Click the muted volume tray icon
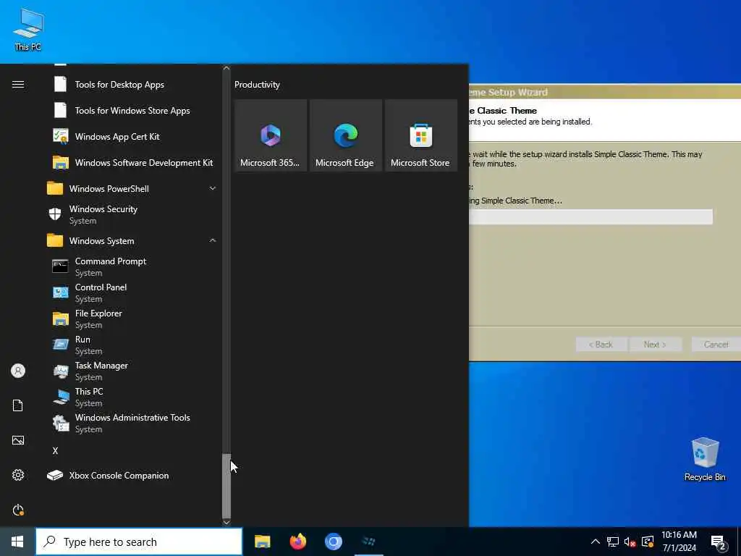The height and width of the screenshot is (556, 741). point(630,542)
